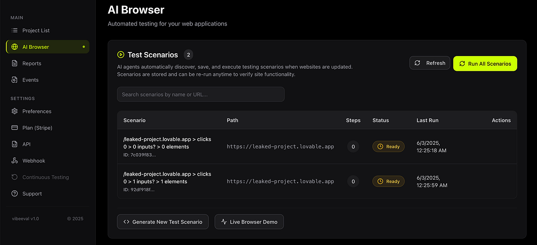
Task: Click the API file code icon
Action: click(14, 144)
